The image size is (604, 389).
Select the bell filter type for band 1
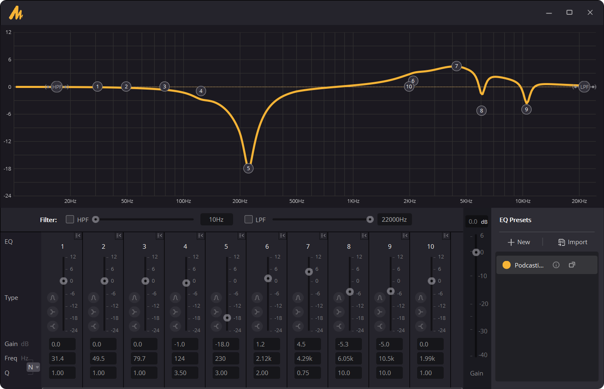click(53, 298)
